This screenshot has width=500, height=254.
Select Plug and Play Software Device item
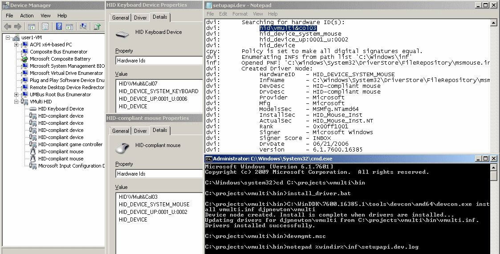coord(67,80)
